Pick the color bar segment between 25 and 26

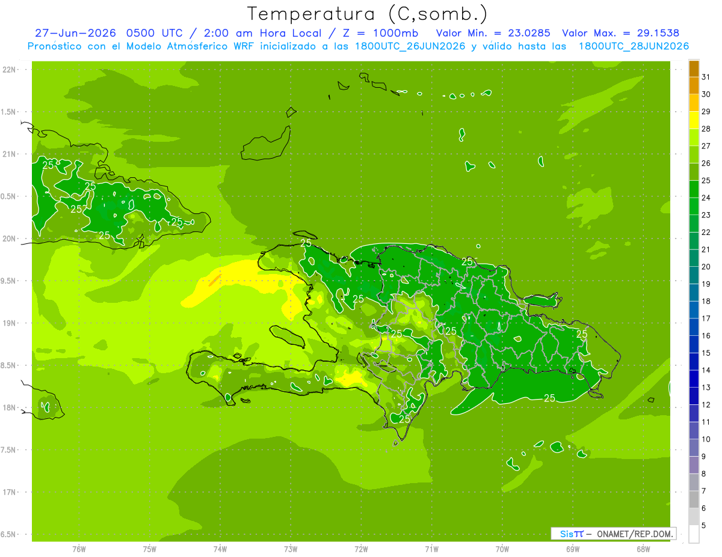click(694, 172)
